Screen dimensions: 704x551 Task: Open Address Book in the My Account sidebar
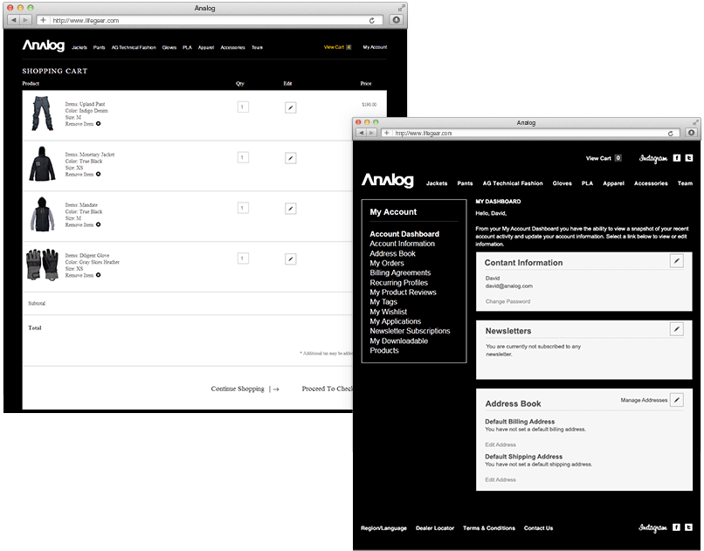point(393,253)
